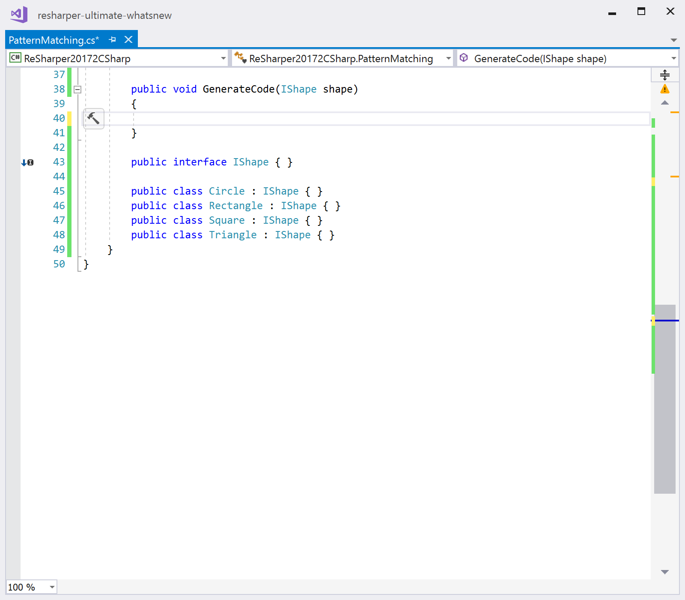Click the C# project icon in navigation bar
The image size is (685, 600).
coord(15,58)
